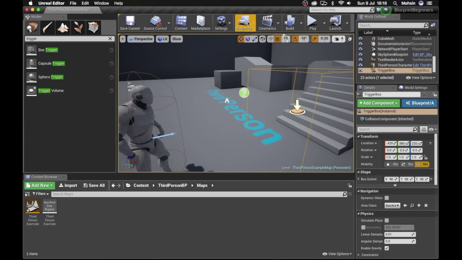Image resolution: width=462 pixels, height=260 pixels.
Task: Open the Add Component dropdown
Action: click(x=378, y=103)
